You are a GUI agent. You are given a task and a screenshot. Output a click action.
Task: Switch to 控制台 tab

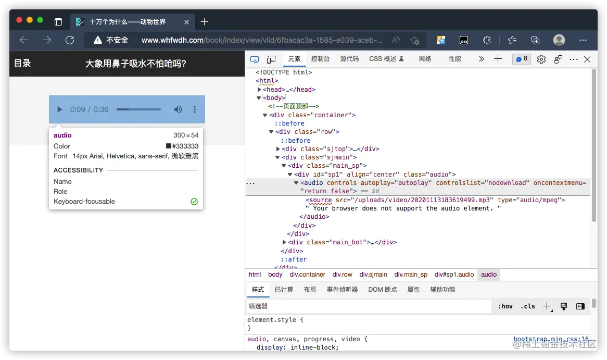click(320, 59)
